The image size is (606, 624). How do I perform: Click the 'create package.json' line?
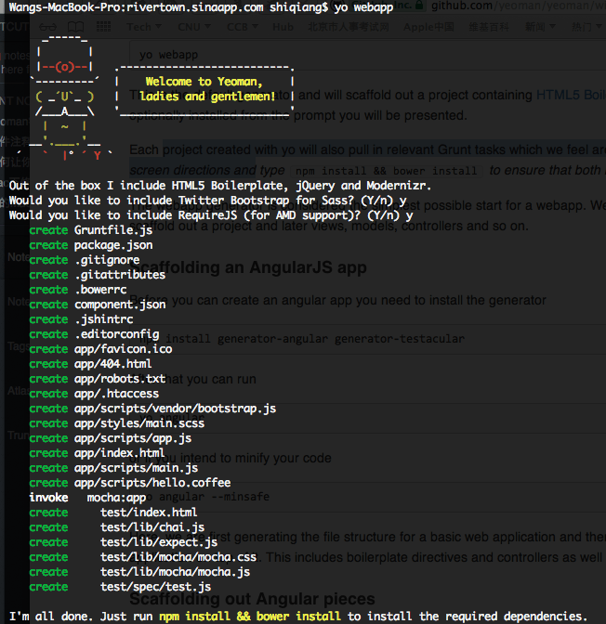(x=91, y=245)
